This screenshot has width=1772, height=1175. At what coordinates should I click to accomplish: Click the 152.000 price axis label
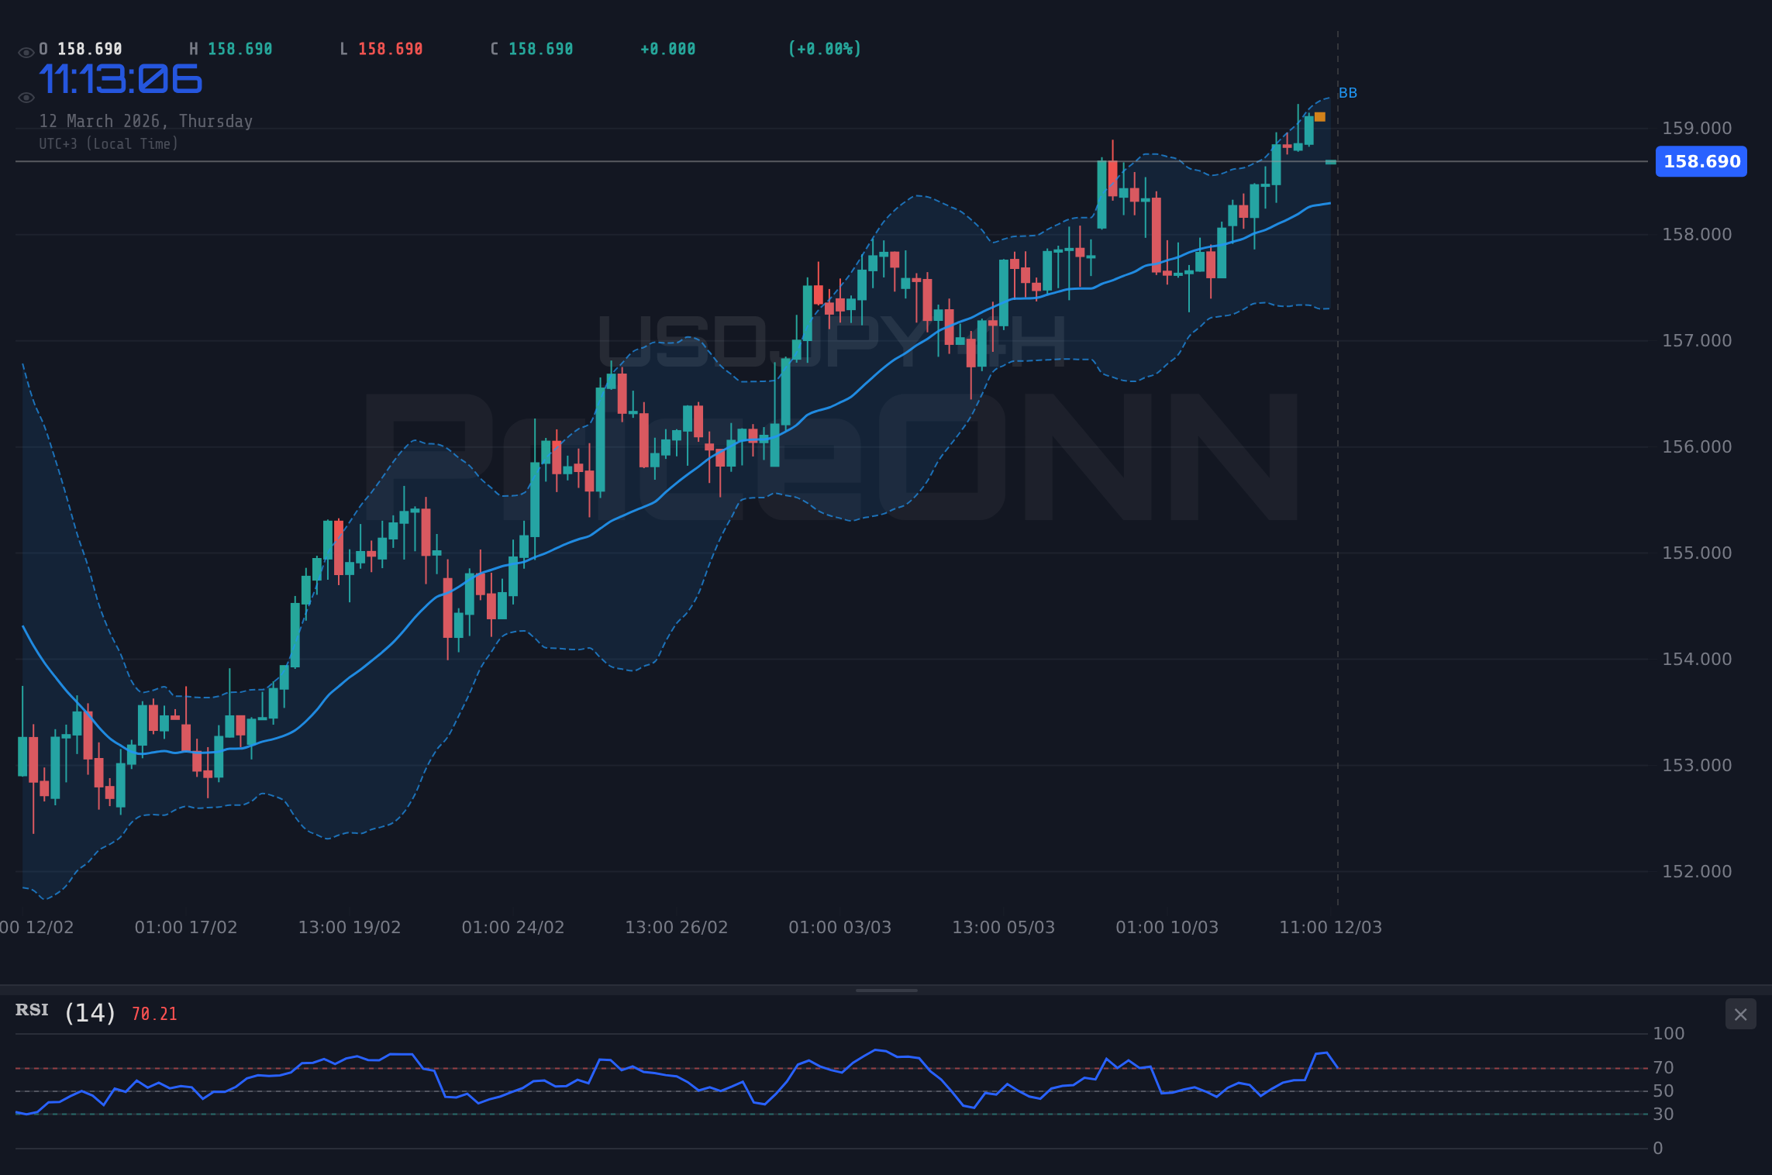pos(1697,871)
